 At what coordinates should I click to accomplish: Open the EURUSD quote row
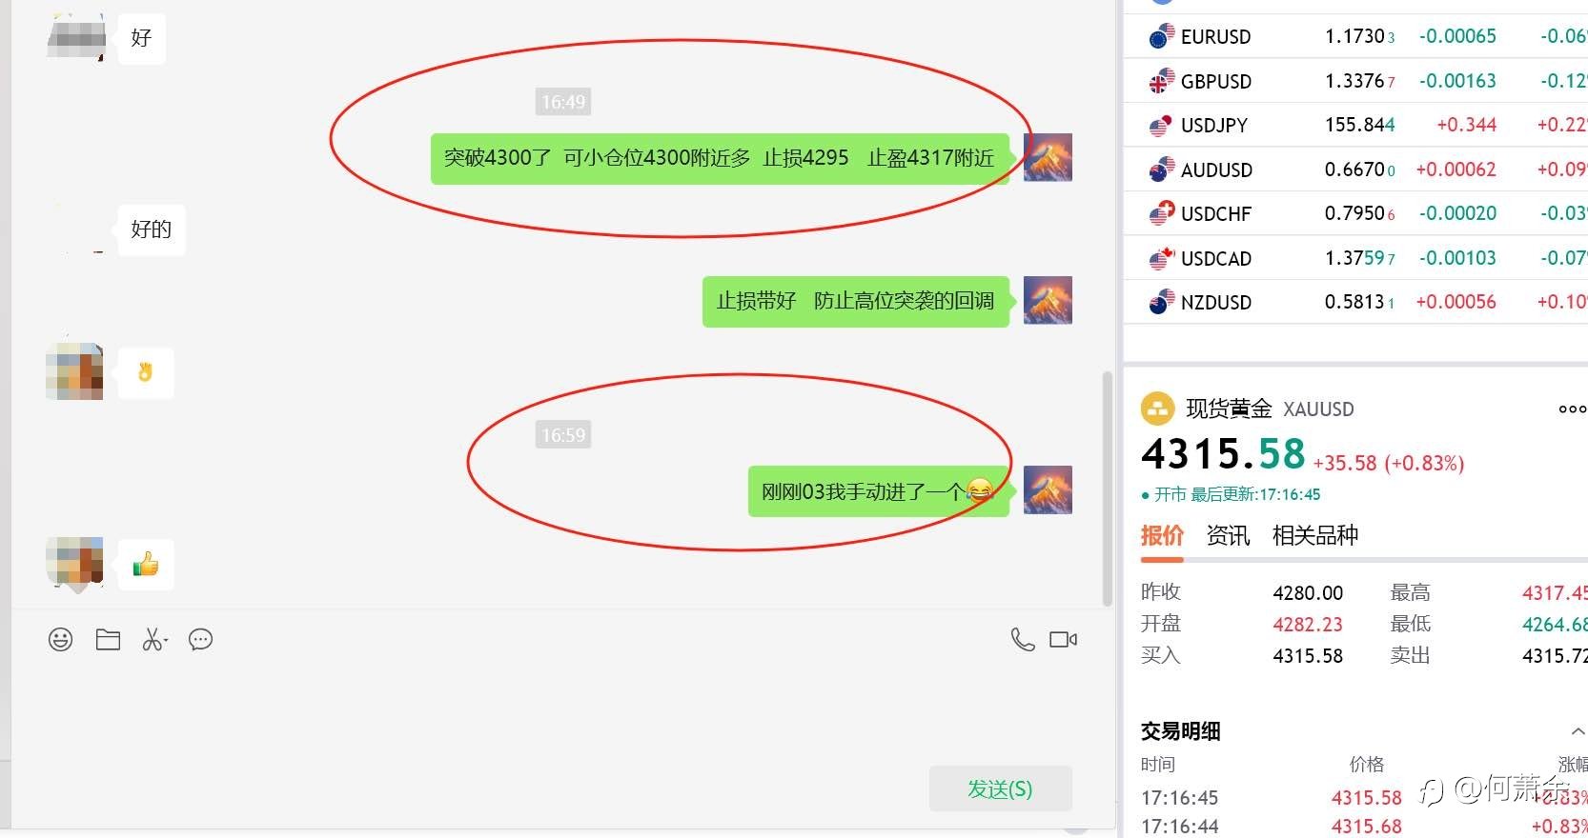(x=1355, y=36)
